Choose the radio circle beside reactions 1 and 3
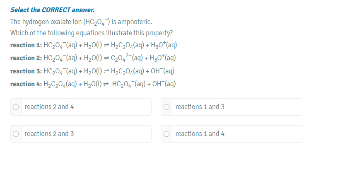This screenshot has height=172, width=340. pyautogui.click(x=166, y=107)
